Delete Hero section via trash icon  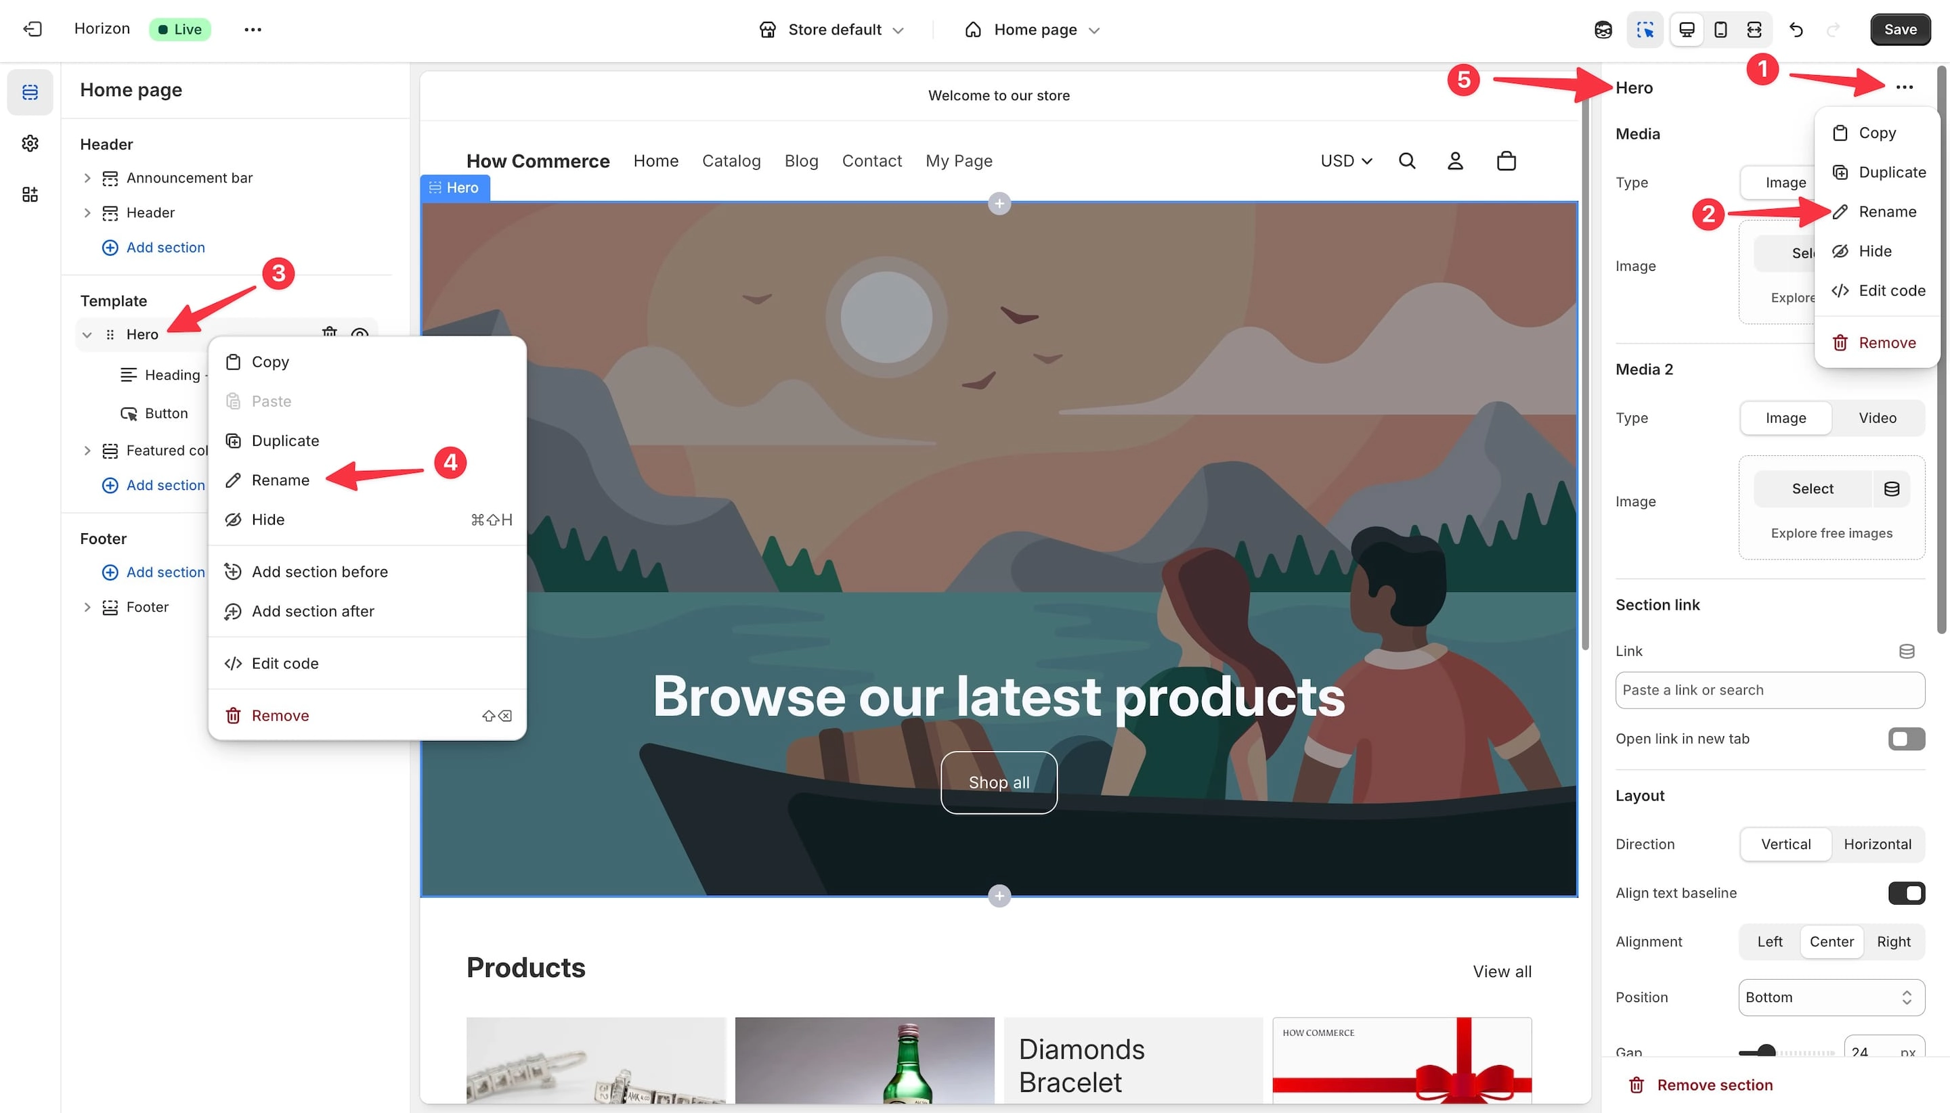tap(329, 332)
